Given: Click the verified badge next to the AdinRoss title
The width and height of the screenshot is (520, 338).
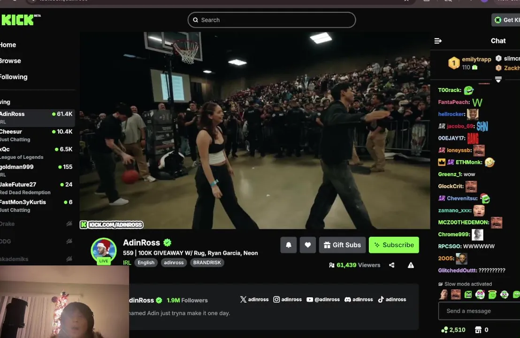Looking at the screenshot, I should click(x=168, y=243).
